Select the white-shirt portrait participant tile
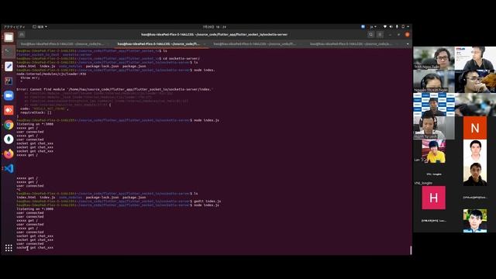The height and width of the screenshot is (279, 496). [x=475, y=151]
